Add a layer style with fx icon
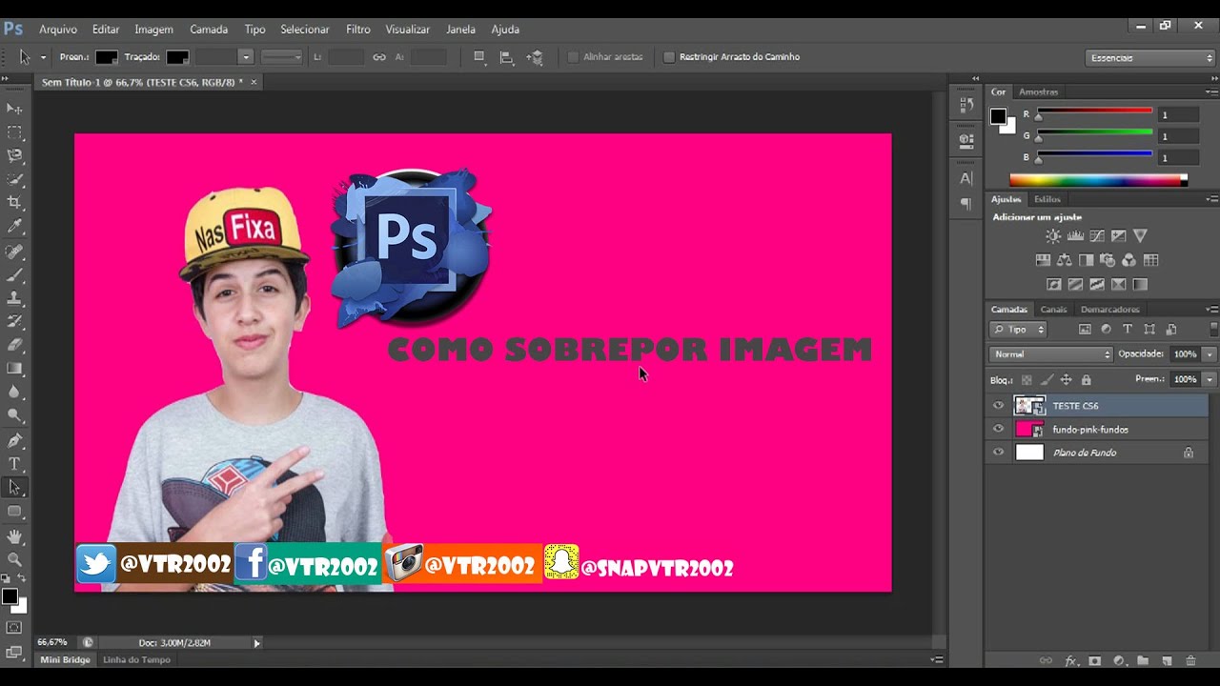Viewport: 1220px width, 686px height. (x=1070, y=660)
